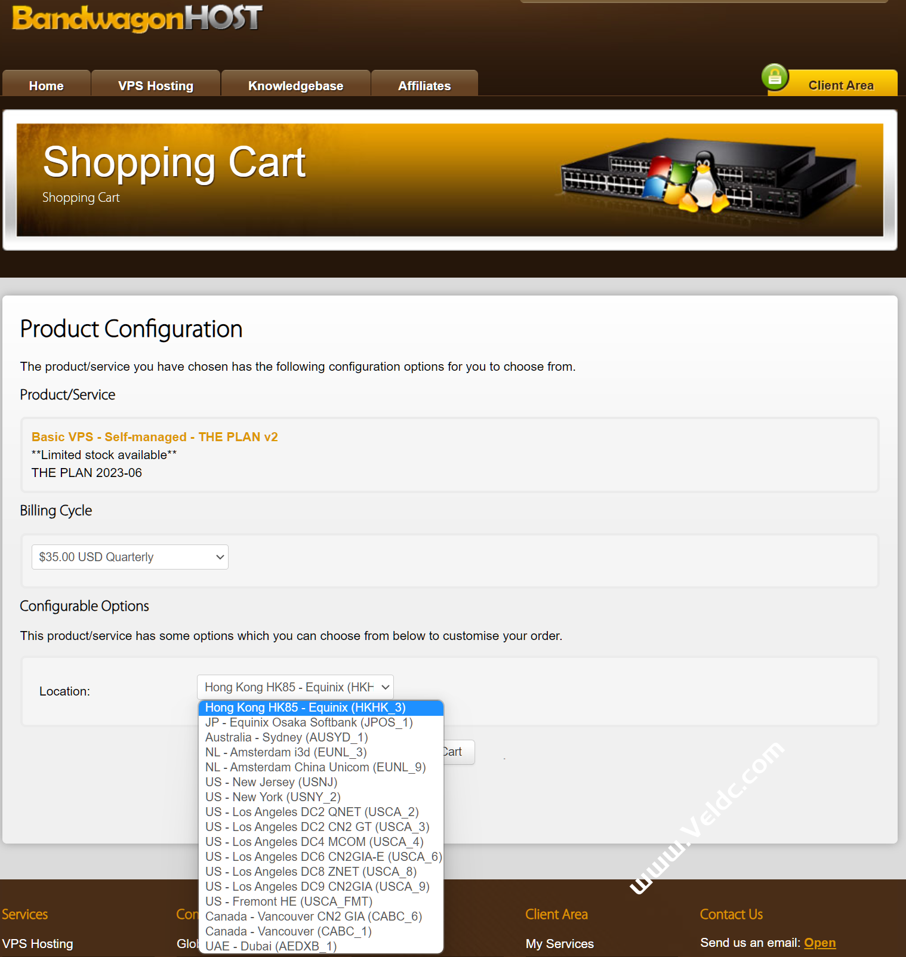This screenshot has width=906, height=957.
Task: Open My Services footer link
Action: (559, 944)
